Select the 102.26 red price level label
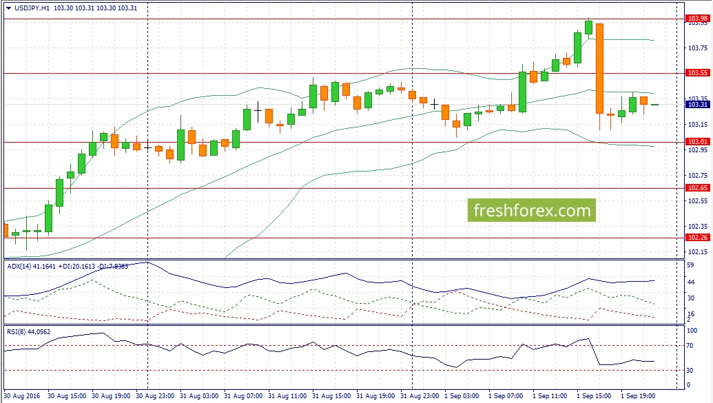This screenshot has width=713, height=403. coord(697,238)
